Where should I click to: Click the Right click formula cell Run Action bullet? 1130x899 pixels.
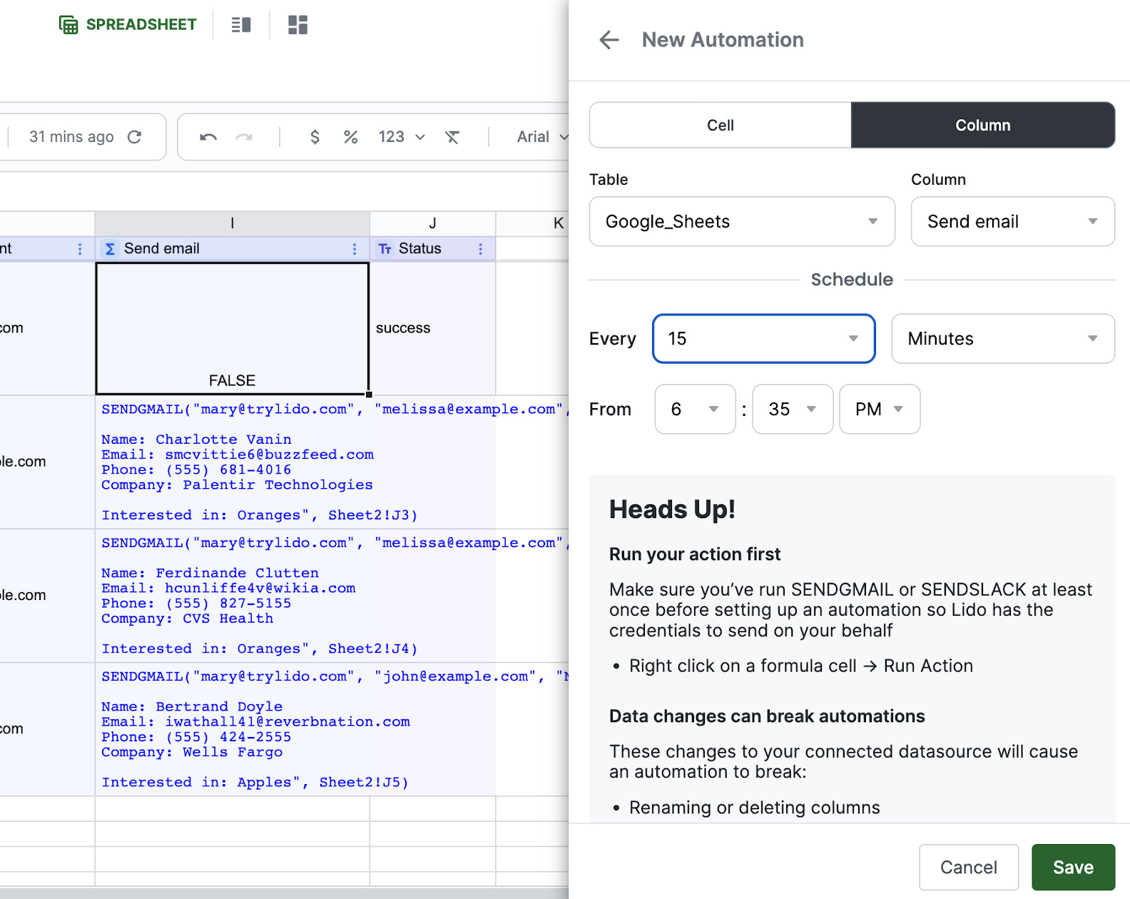click(x=801, y=666)
